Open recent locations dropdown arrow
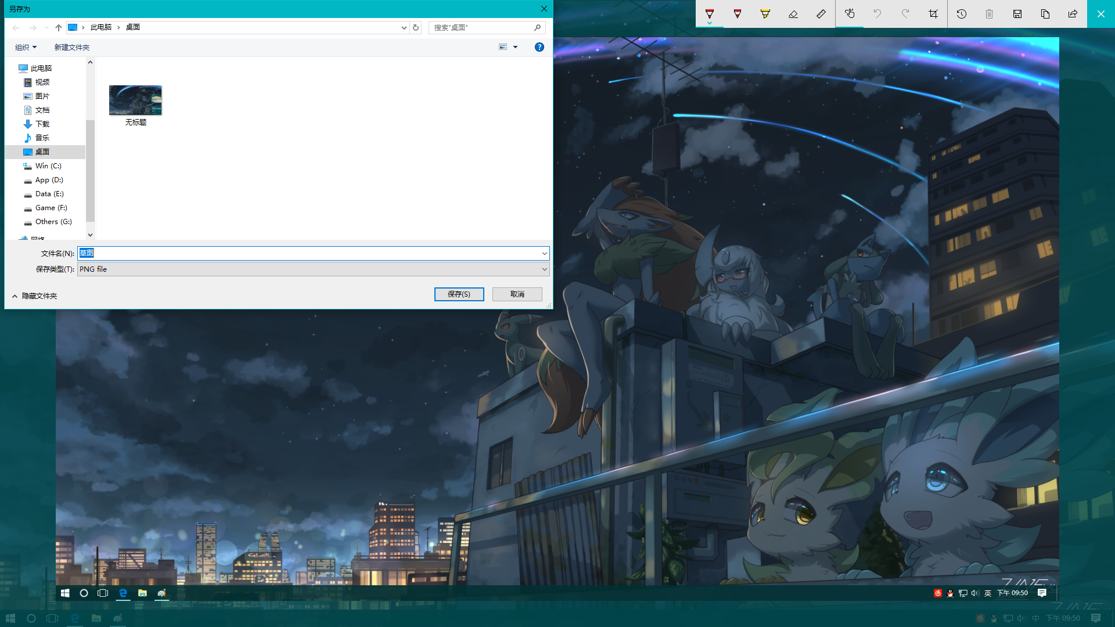 (x=46, y=27)
